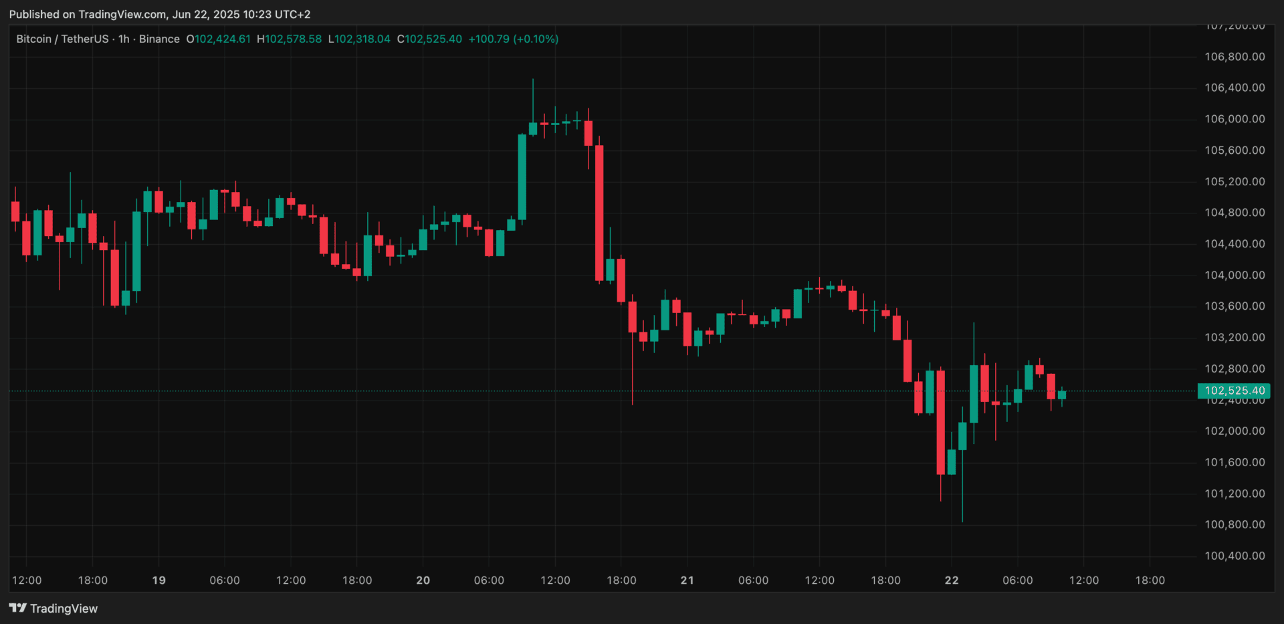1284x624 pixels.
Task: Open the TradingView wordmark link at bottom
Action: (x=64, y=609)
